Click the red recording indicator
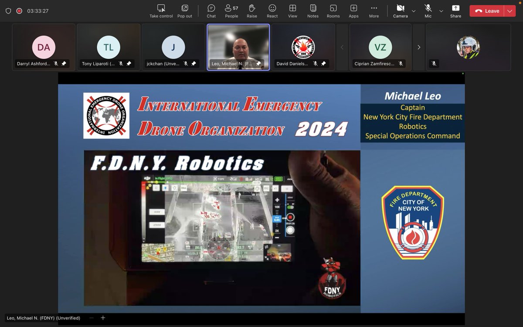 click(x=19, y=11)
